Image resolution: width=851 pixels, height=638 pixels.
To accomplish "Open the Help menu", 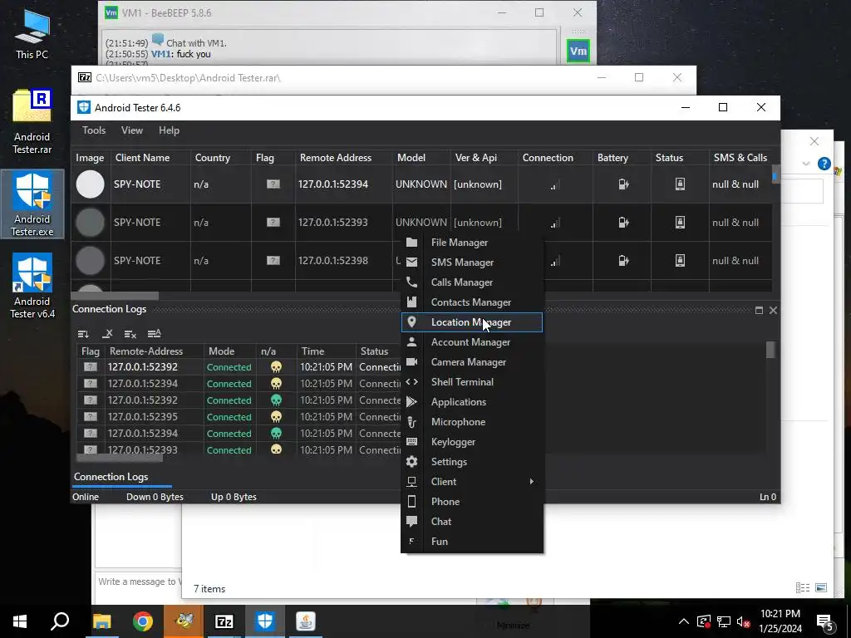I will click(169, 130).
